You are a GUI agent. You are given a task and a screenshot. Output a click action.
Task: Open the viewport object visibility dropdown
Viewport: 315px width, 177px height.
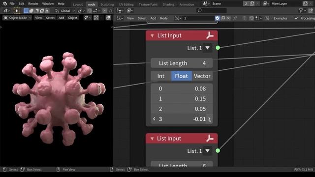coord(88,18)
